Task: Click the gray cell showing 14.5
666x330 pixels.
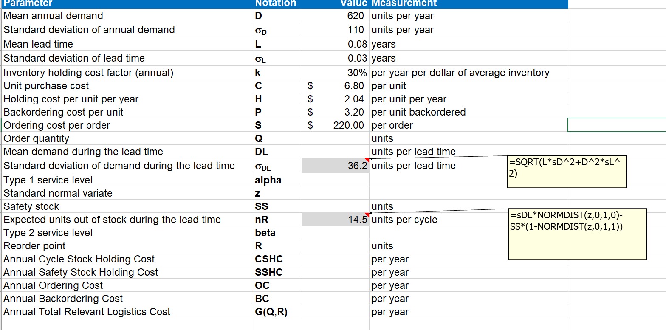Action: (x=336, y=220)
